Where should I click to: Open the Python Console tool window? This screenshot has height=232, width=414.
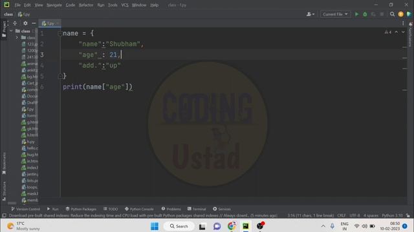(139, 209)
